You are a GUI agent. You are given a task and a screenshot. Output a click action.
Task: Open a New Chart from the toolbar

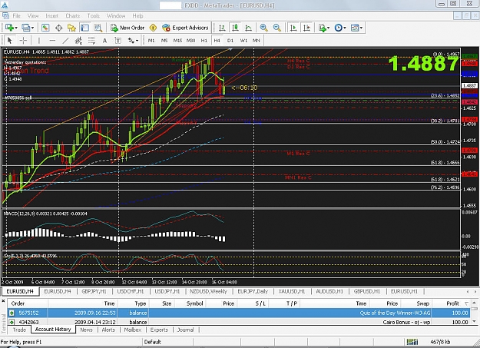tap(9, 28)
